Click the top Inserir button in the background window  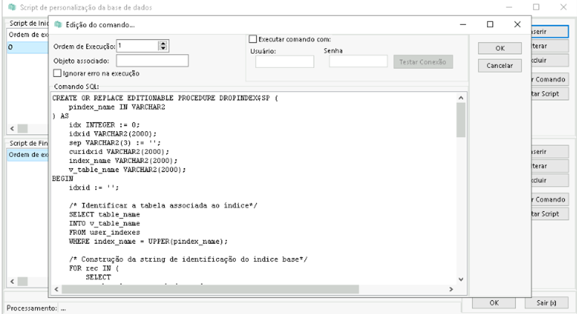tap(550, 32)
